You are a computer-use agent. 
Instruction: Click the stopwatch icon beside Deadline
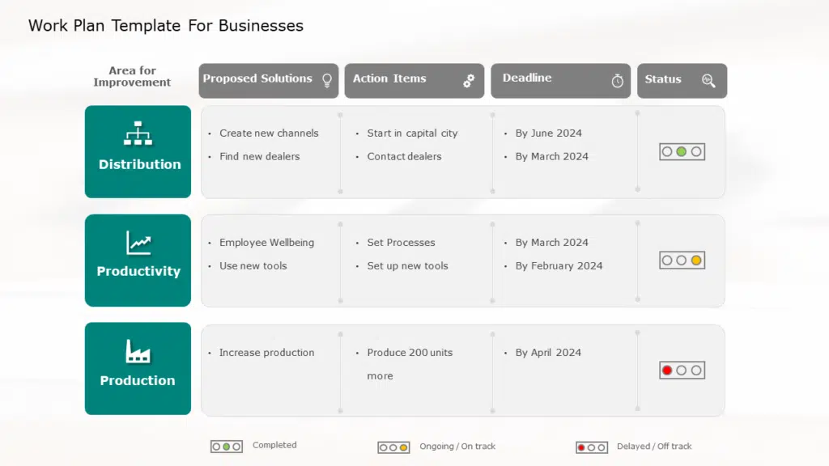(x=616, y=80)
